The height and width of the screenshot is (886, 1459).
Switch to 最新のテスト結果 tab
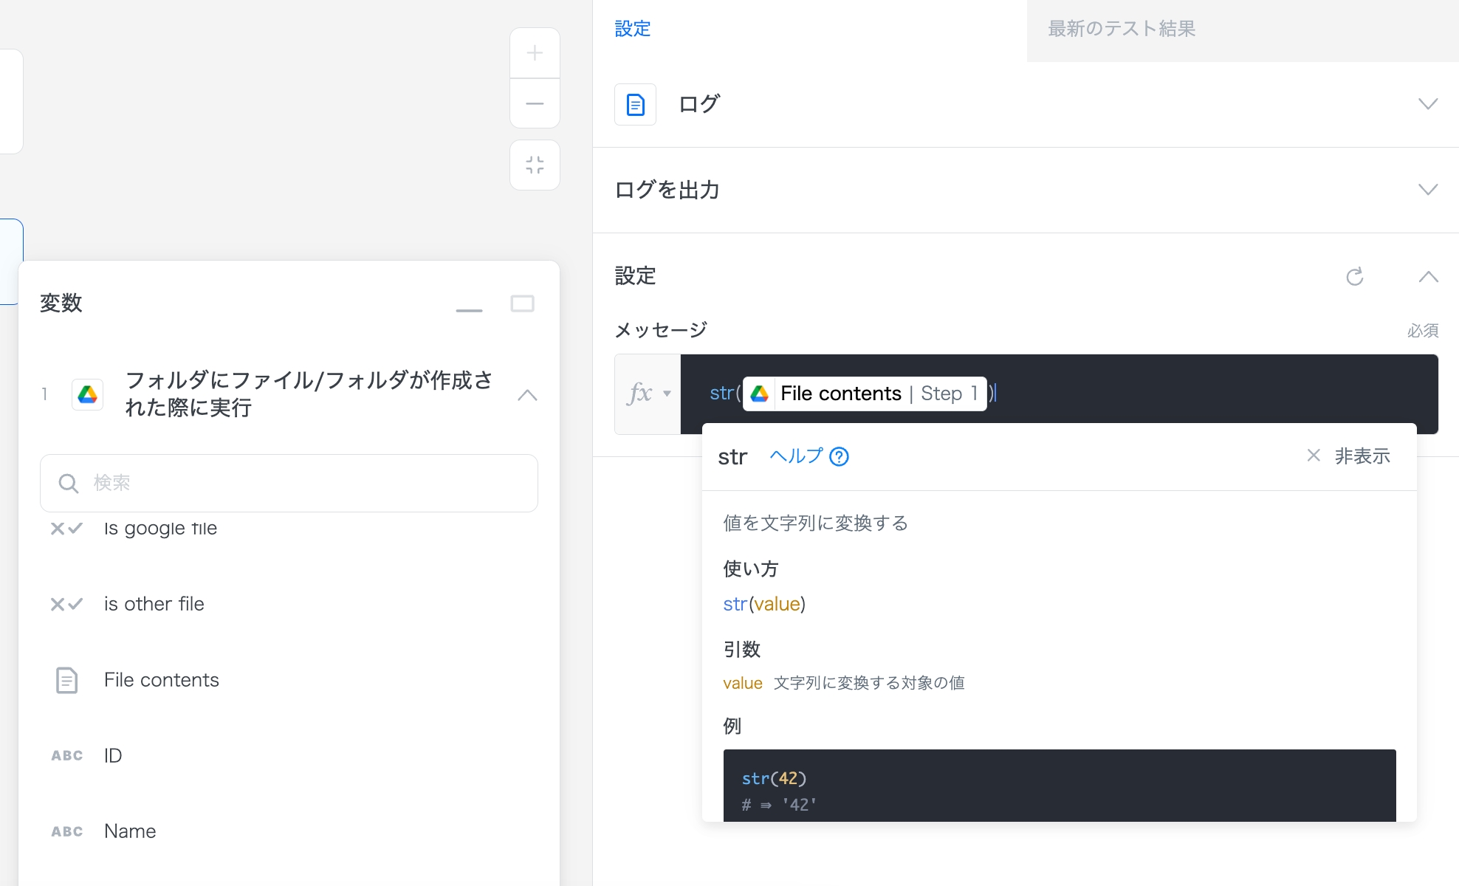click(1121, 29)
